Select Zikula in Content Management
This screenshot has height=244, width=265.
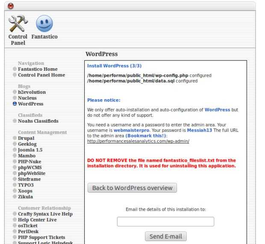click(x=25, y=197)
